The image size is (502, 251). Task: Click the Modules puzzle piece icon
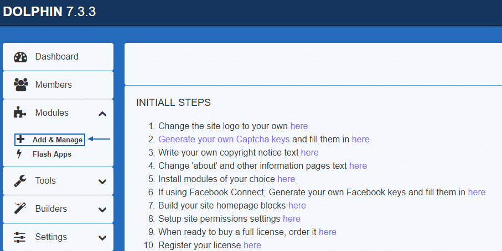(20, 113)
